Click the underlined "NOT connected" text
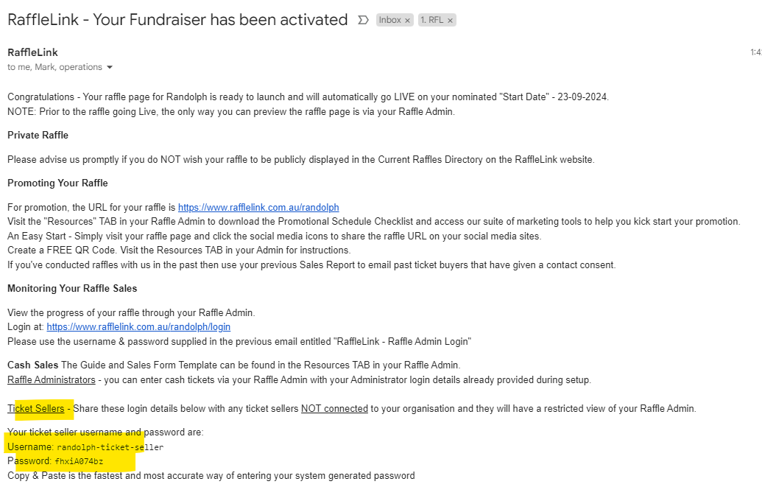The image size is (762, 487). [334, 408]
